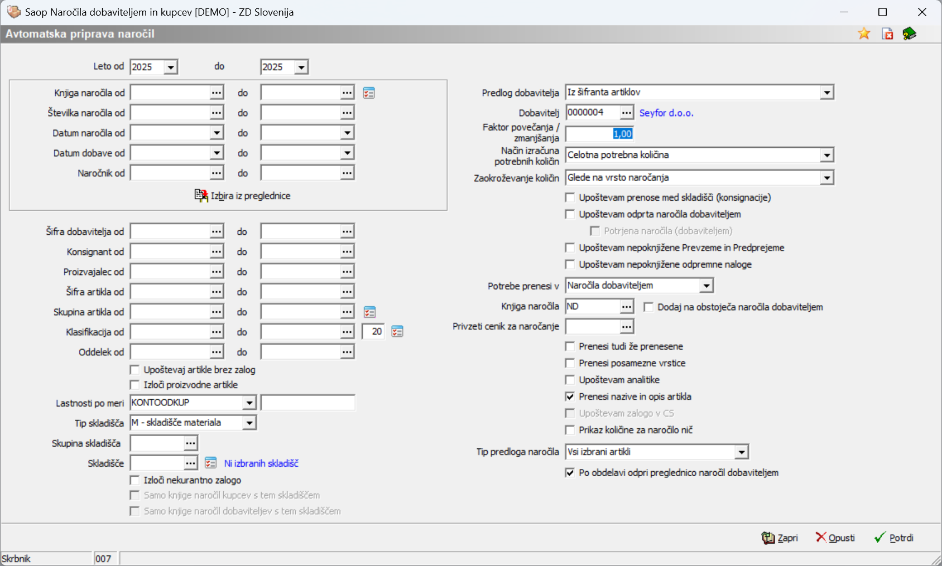Open lookup for Šifra dobavitelja od
The height and width of the screenshot is (566, 942).
[217, 231]
